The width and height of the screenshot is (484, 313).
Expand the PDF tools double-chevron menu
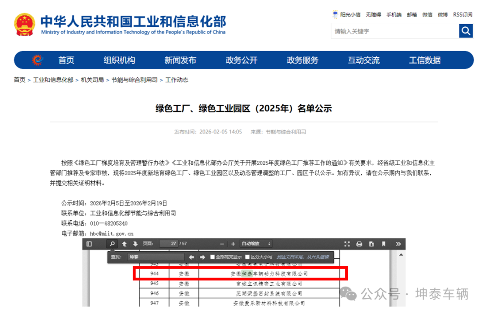click(x=398, y=244)
